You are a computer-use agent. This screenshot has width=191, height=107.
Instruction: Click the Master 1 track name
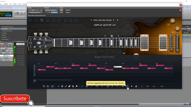[x=7, y=56]
